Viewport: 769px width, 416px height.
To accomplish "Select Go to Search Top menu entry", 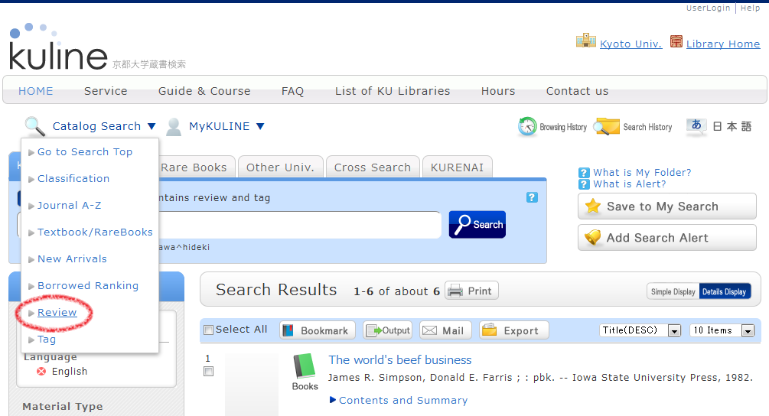I will coord(85,152).
